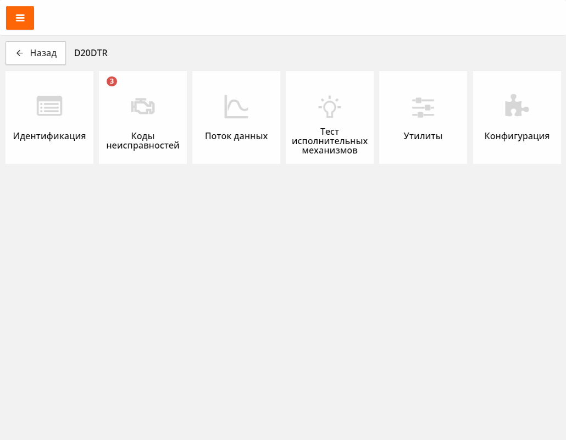
Task: Select Тест исполнительных механизмов label
Action: (330, 141)
